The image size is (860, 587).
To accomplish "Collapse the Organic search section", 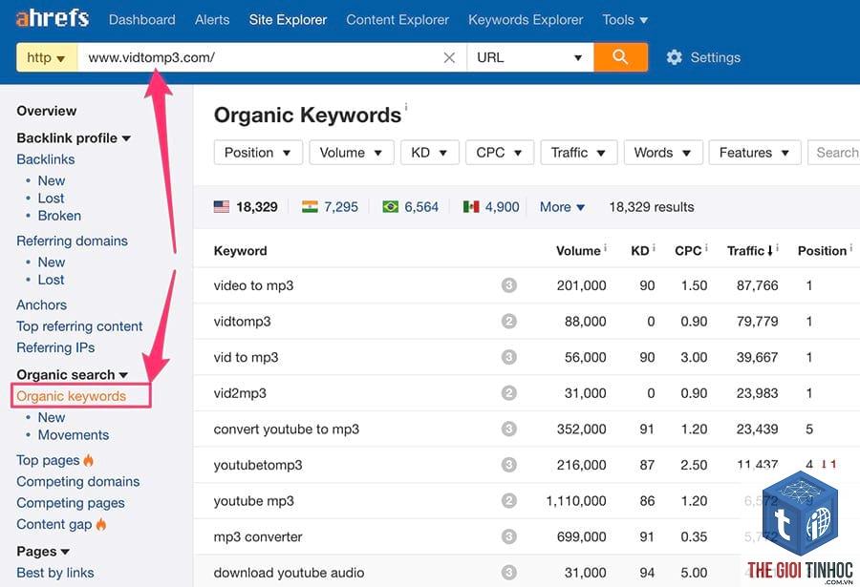I will tap(72, 374).
